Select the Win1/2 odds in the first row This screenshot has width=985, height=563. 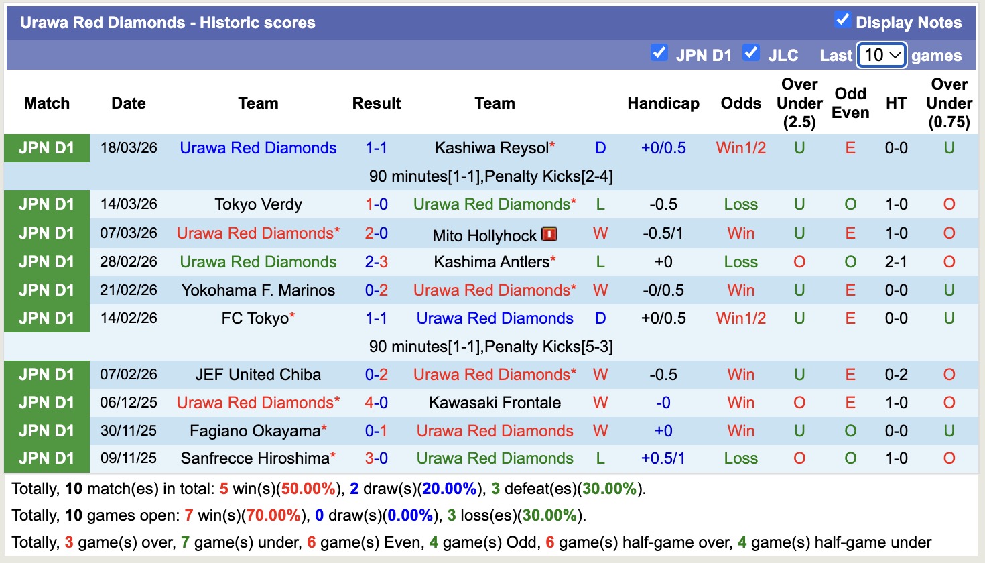[x=740, y=148]
